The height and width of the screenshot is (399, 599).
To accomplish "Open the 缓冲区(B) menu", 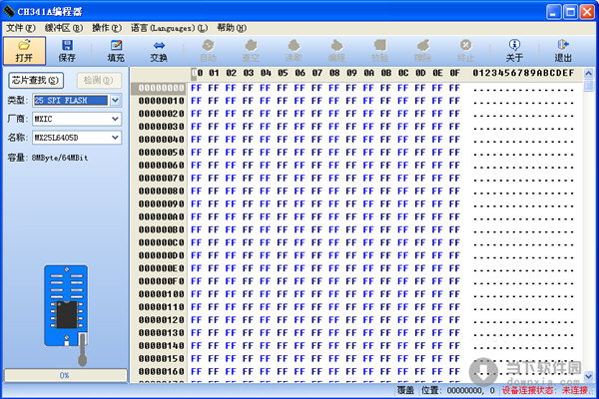I will pos(64,28).
